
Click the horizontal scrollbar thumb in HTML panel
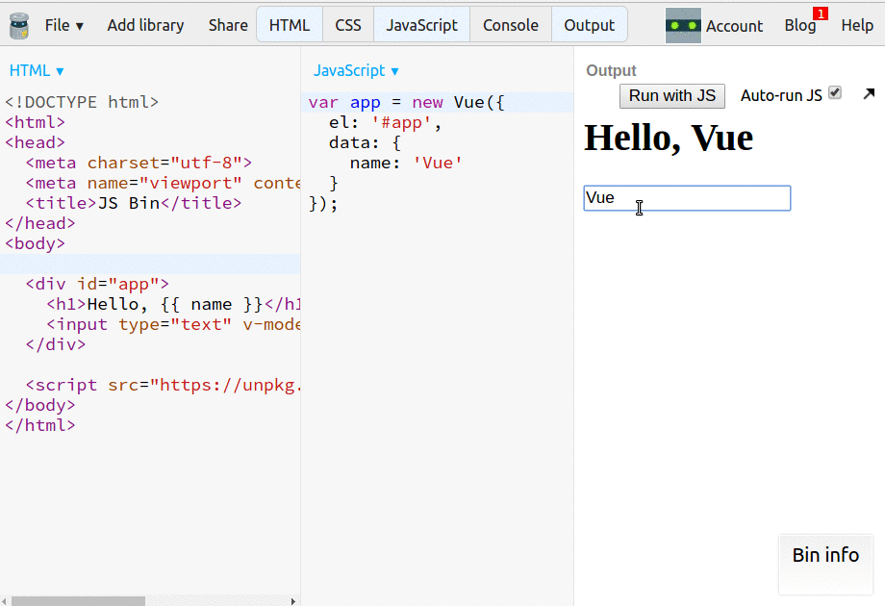(79, 601)
